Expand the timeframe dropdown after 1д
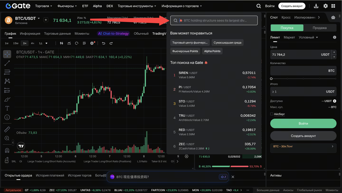 coord(46,43)
